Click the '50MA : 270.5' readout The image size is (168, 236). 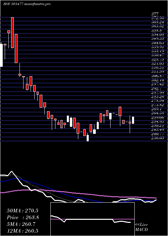coord(23,211)
